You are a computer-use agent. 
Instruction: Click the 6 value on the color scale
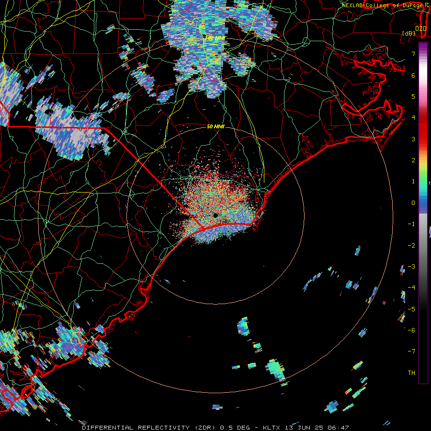[413, 75]
